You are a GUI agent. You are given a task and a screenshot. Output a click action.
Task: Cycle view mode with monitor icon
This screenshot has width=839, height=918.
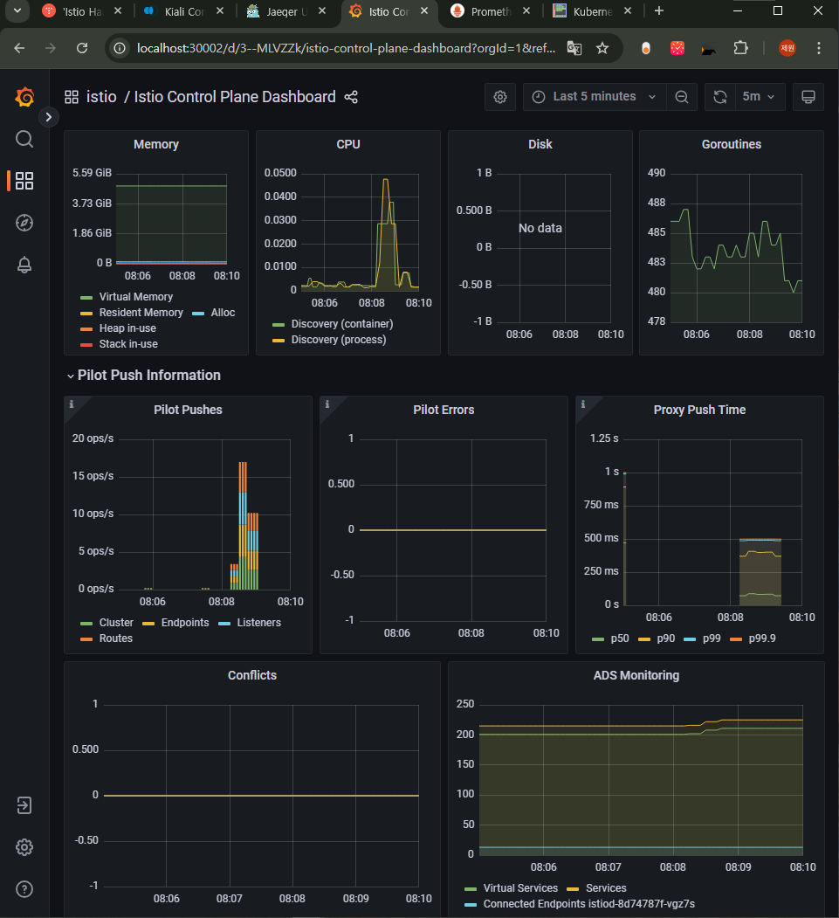pyautogui.click(x=808, y=97)
